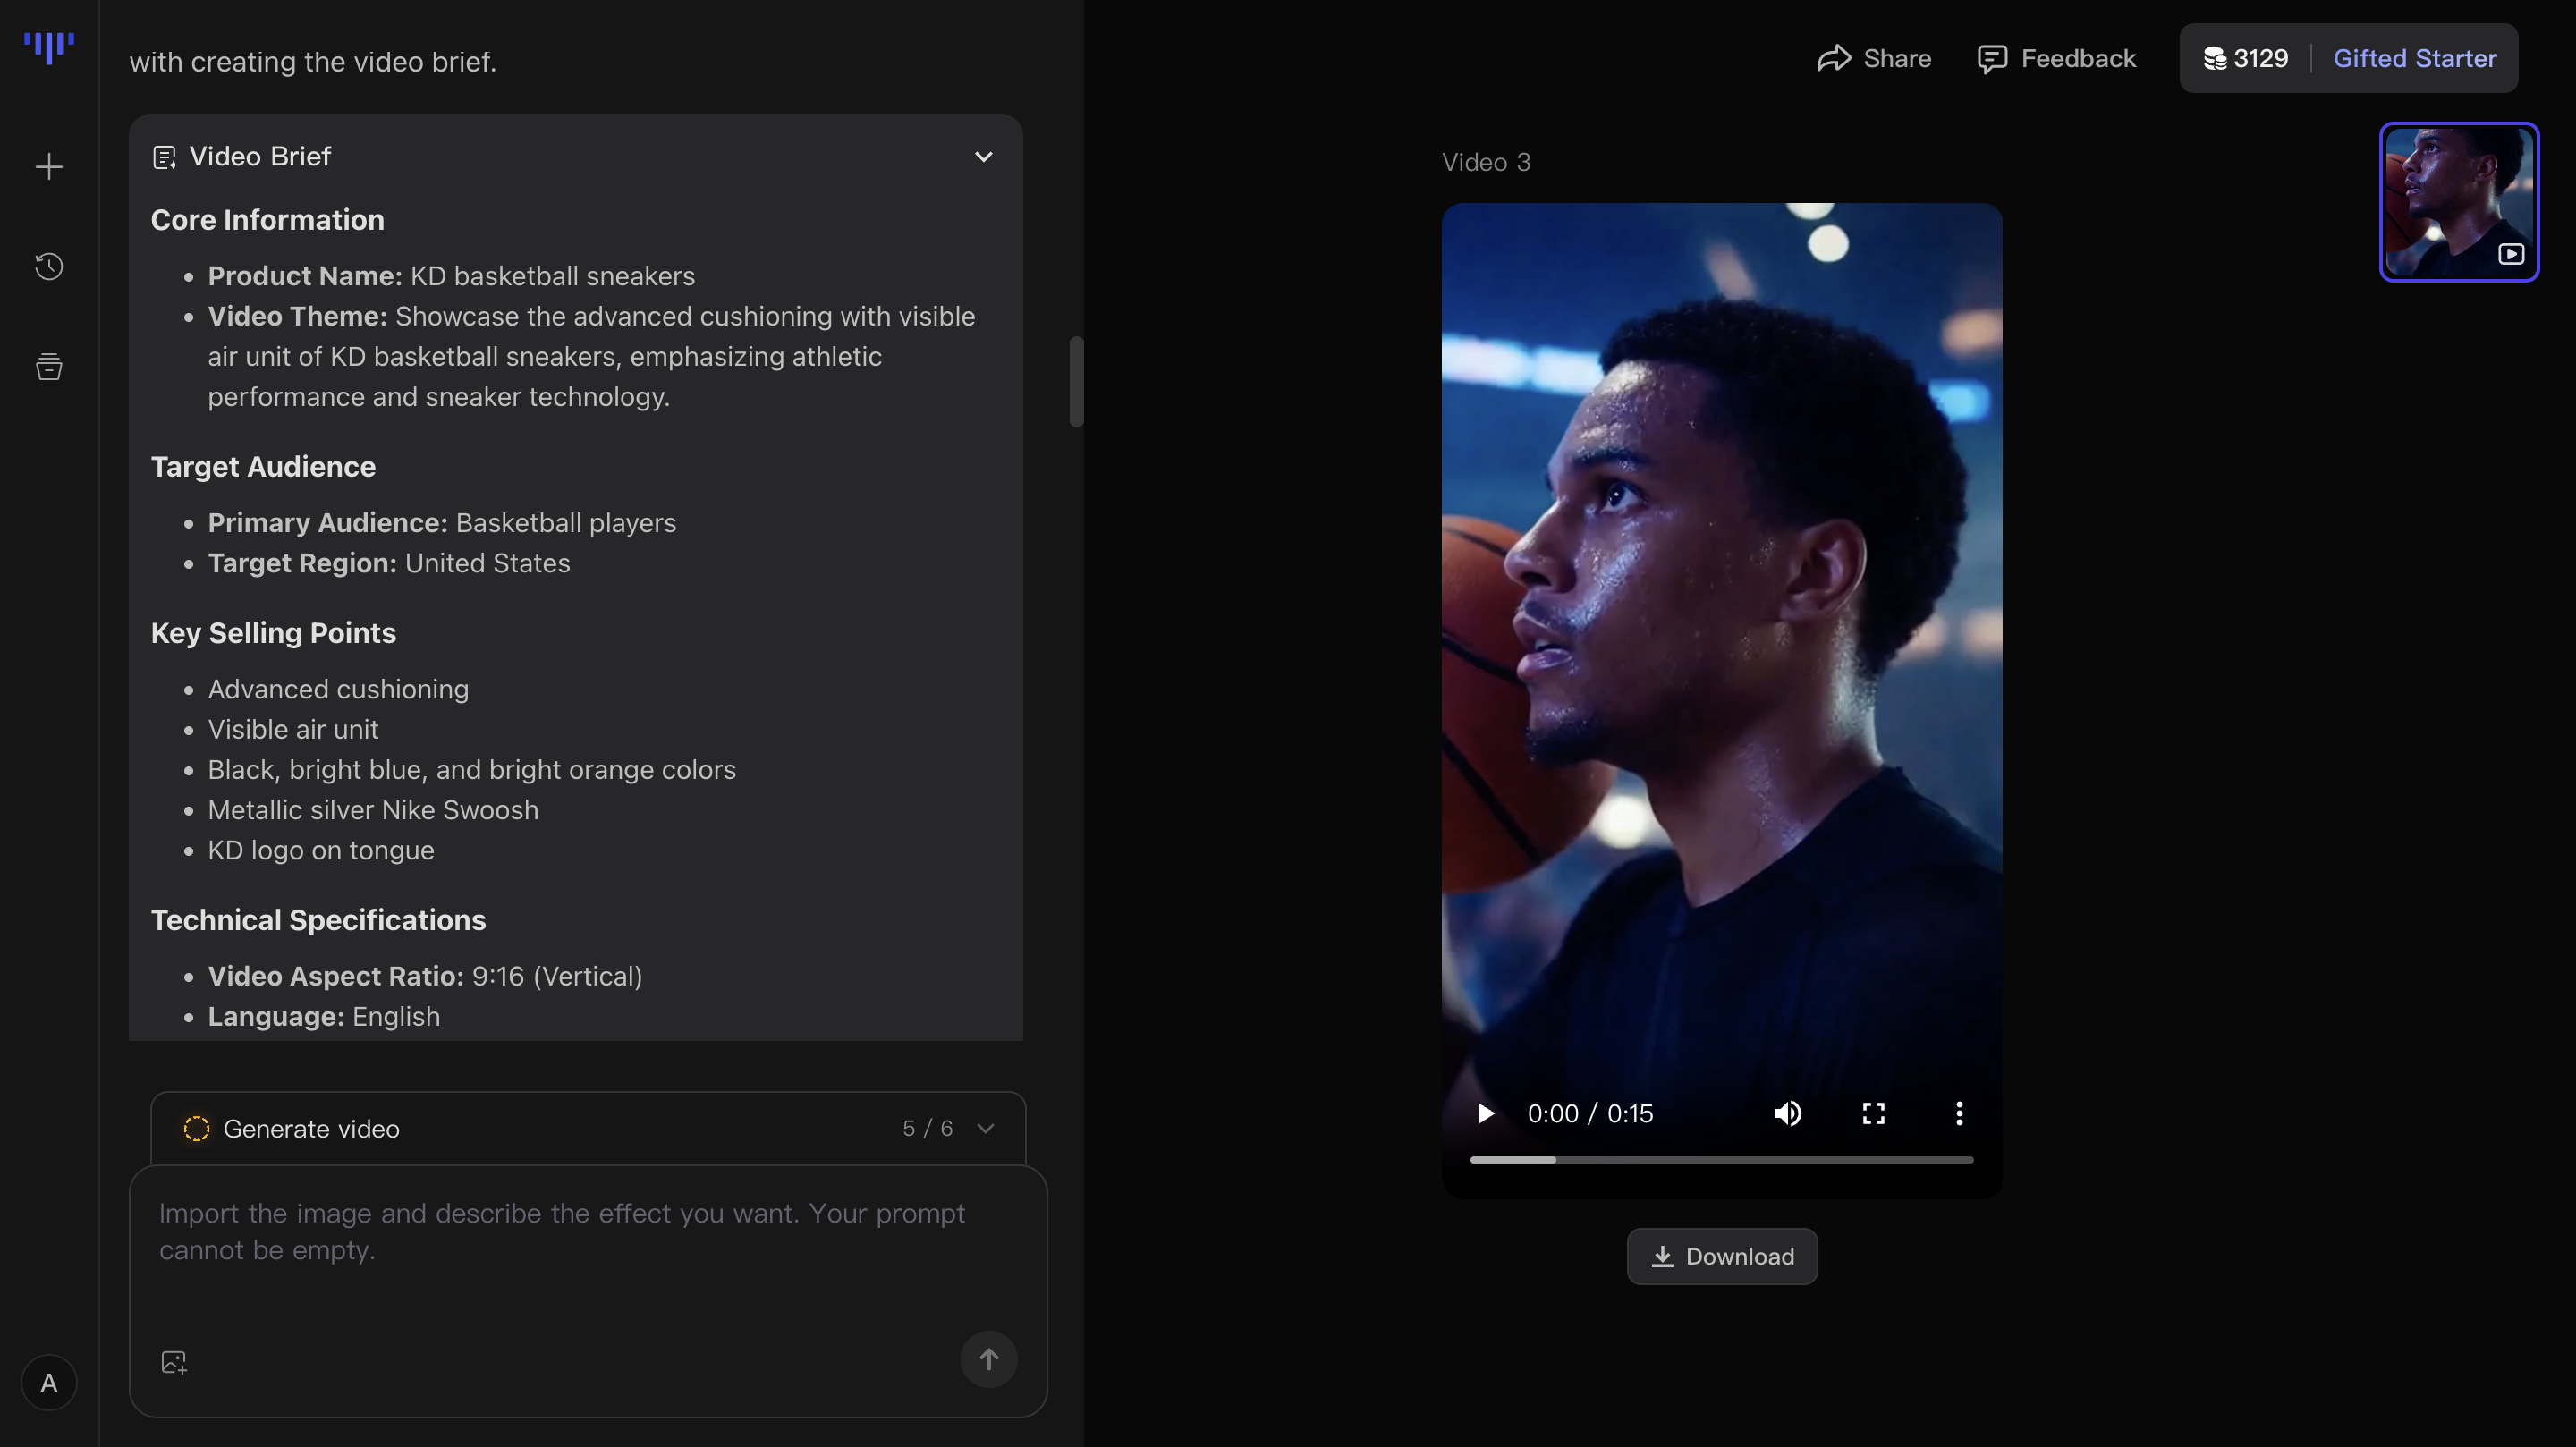2576x1447 pixels.
Task: Click the up-arrow send button
Action: (x=988, y=1359)
